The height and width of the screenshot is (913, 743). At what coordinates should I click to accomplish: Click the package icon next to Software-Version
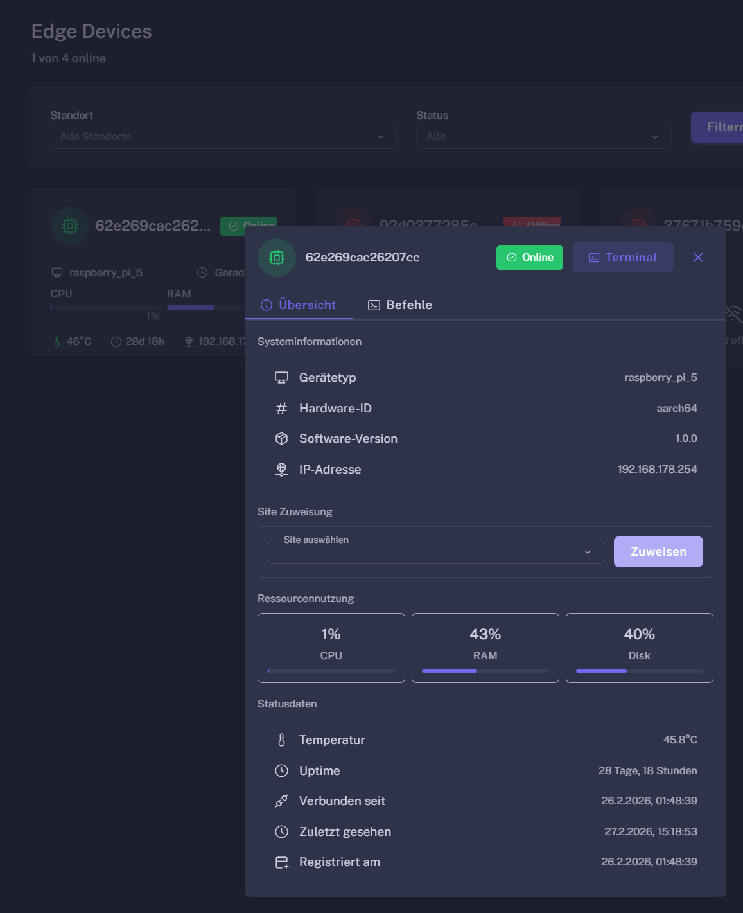[281, 439]
